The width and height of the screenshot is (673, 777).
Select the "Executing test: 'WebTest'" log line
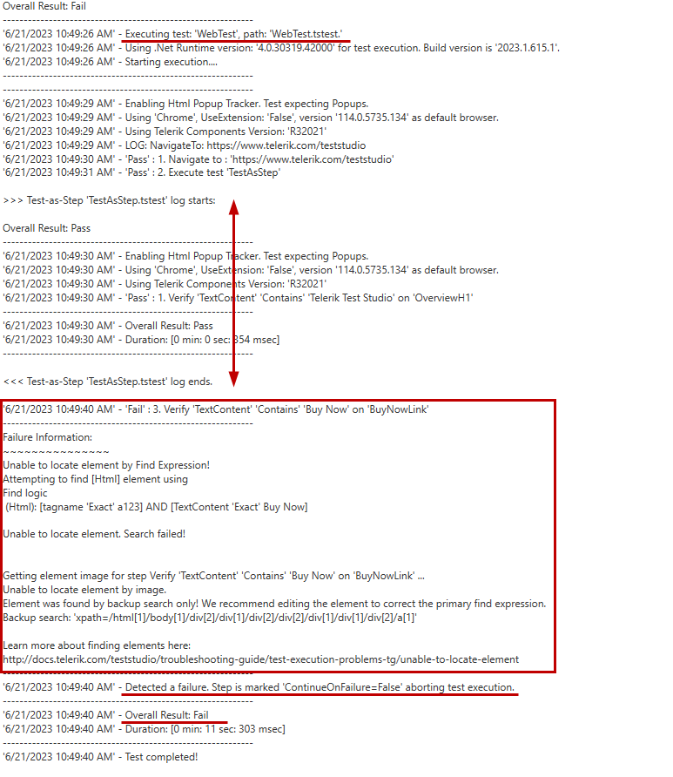(x=172, y=34)
